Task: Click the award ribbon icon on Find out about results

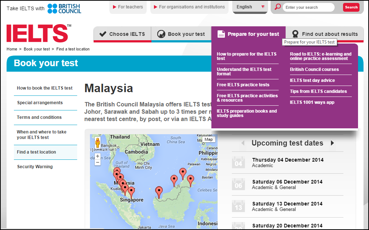Action: [295, 34]
